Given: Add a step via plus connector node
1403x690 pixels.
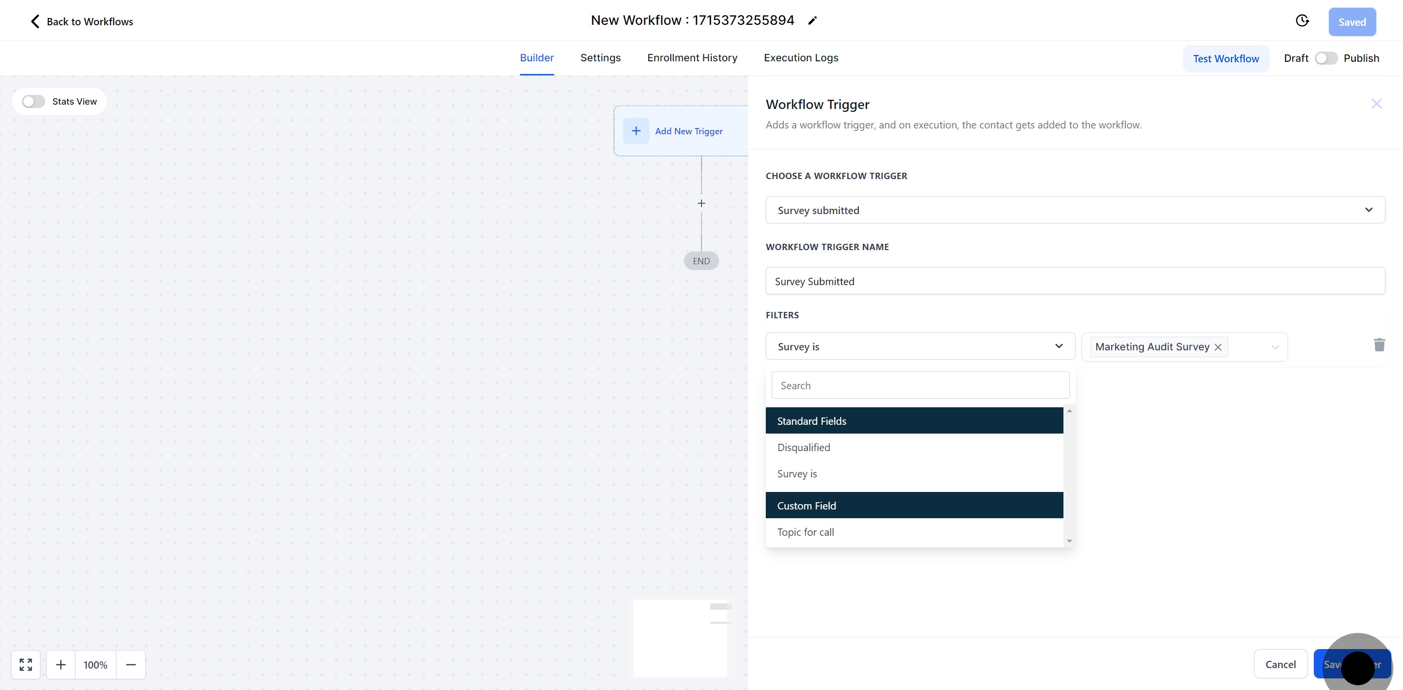Looking at the screenshot, I should 701,203.
